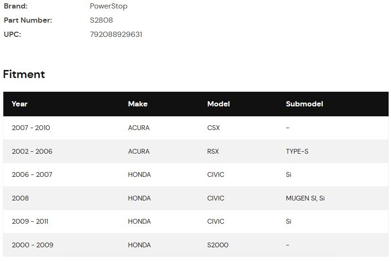Click the Make column header

click(137, 104)
